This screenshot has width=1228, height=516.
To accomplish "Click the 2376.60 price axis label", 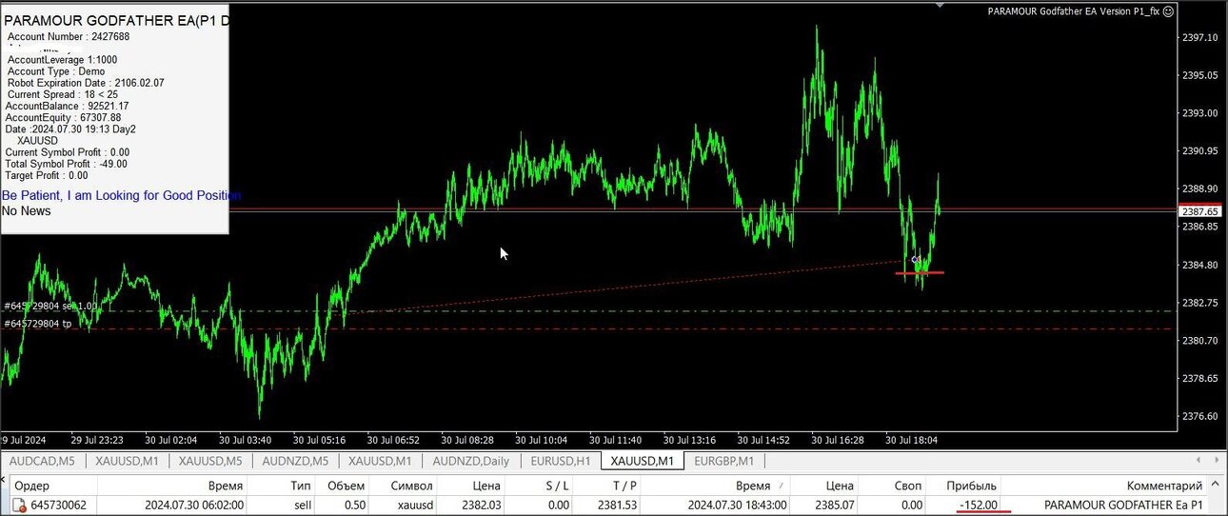I will 1200,416.
